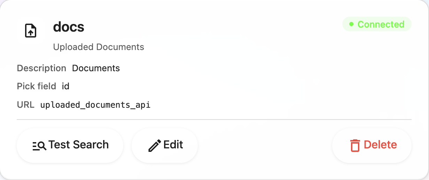Click the Connected status badge
429x180 pixels.
377,24
